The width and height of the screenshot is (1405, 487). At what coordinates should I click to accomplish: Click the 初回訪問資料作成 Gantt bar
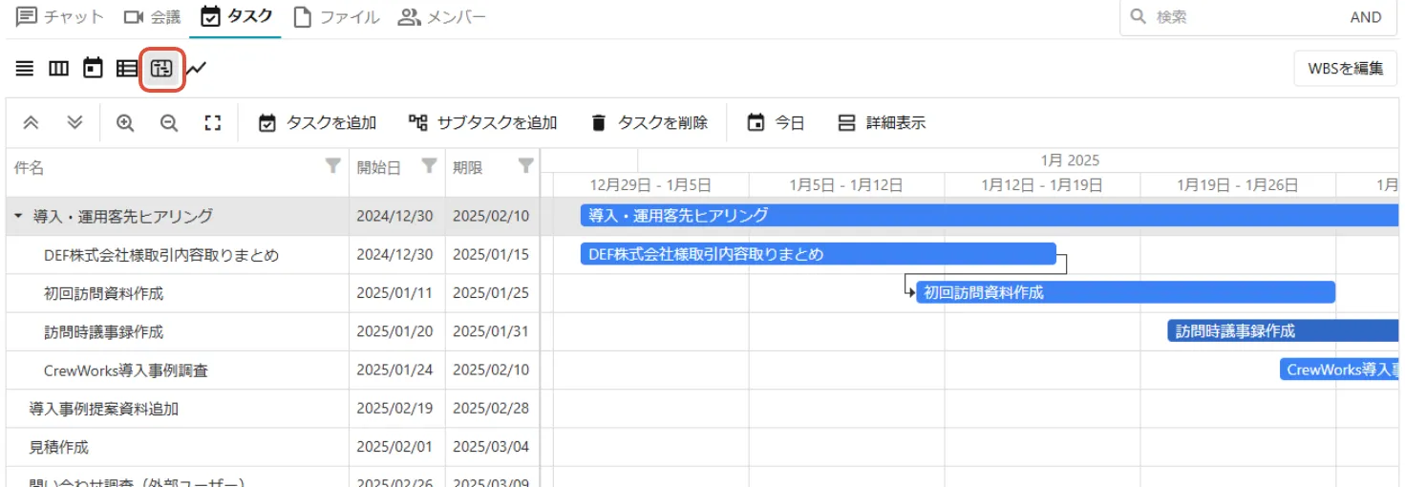(x=1126, y=292)
